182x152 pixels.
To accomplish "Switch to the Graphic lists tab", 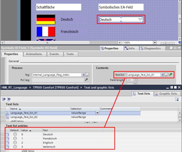I will click(167, 93).
